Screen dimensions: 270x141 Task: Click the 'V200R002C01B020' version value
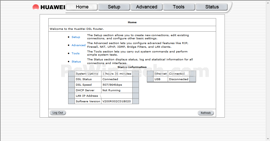click(117, 101)
